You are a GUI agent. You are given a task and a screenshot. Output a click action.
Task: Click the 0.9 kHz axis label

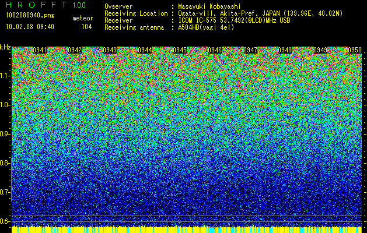tap(5, 134)
